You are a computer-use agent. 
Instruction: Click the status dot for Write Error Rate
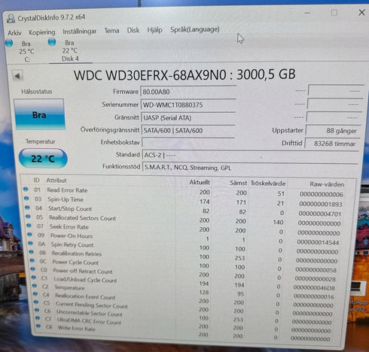38,326
